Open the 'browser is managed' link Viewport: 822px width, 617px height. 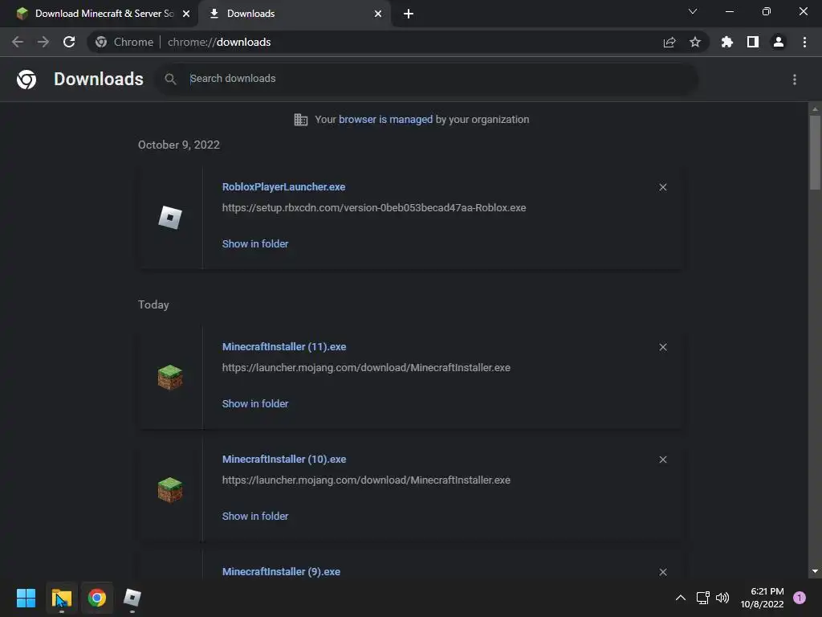coord(386,120)
